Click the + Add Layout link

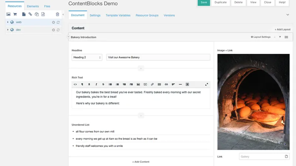(282, 30)
